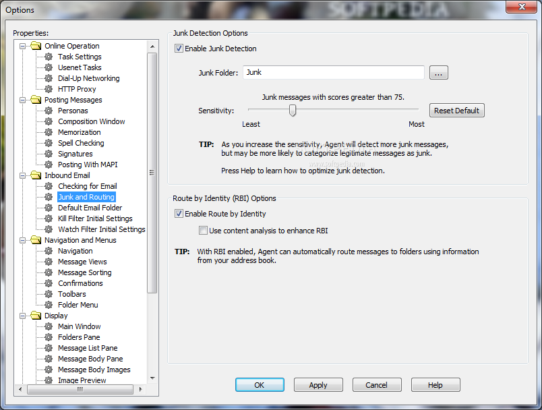Click the gear icon beside HTTP Proxy
The height and width of the screenshot is (410, 542).
[49, 89]
